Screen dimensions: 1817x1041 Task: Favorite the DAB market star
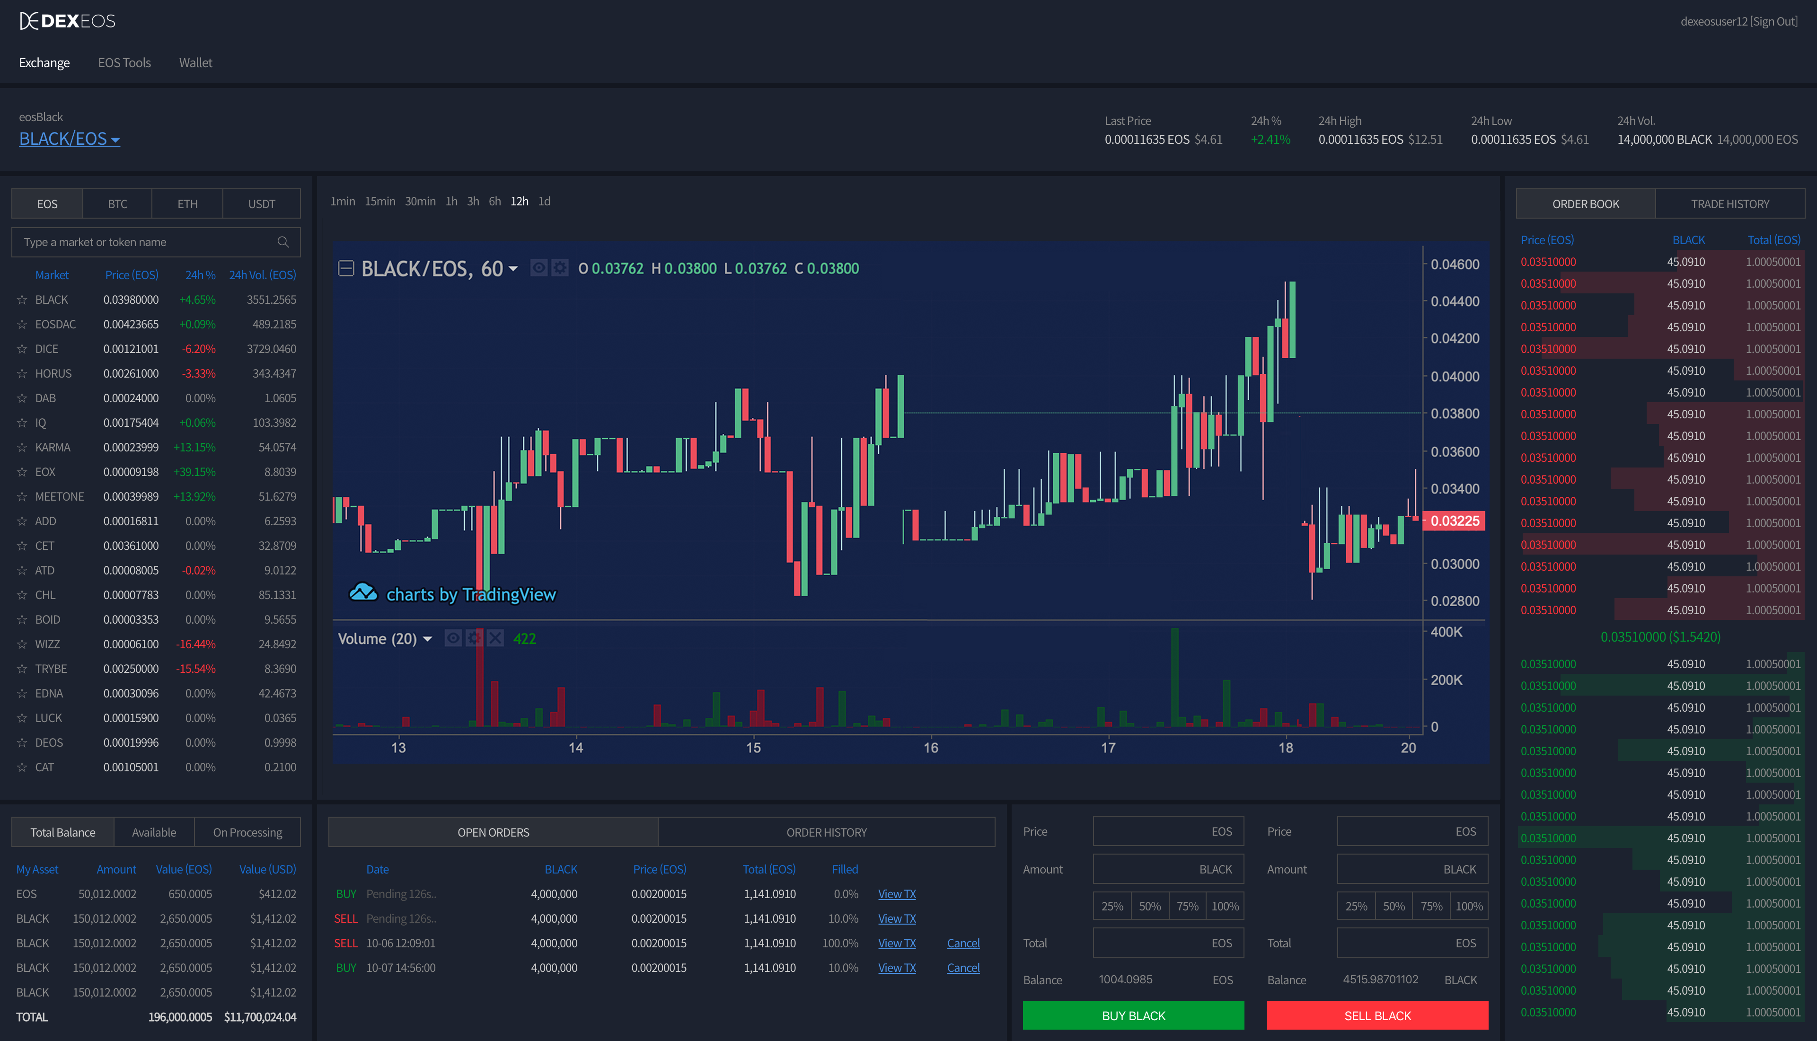tap(22, 398)
